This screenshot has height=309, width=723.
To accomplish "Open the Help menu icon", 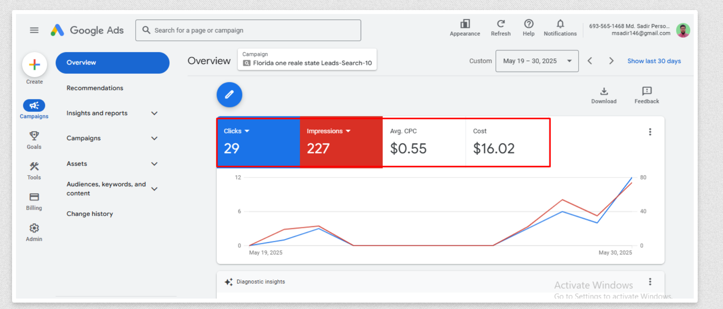I will click(x=529, y=24).
